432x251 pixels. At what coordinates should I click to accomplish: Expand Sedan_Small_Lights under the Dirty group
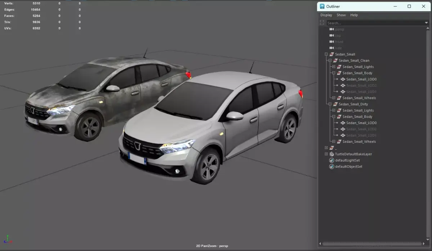tap(334, 110)
